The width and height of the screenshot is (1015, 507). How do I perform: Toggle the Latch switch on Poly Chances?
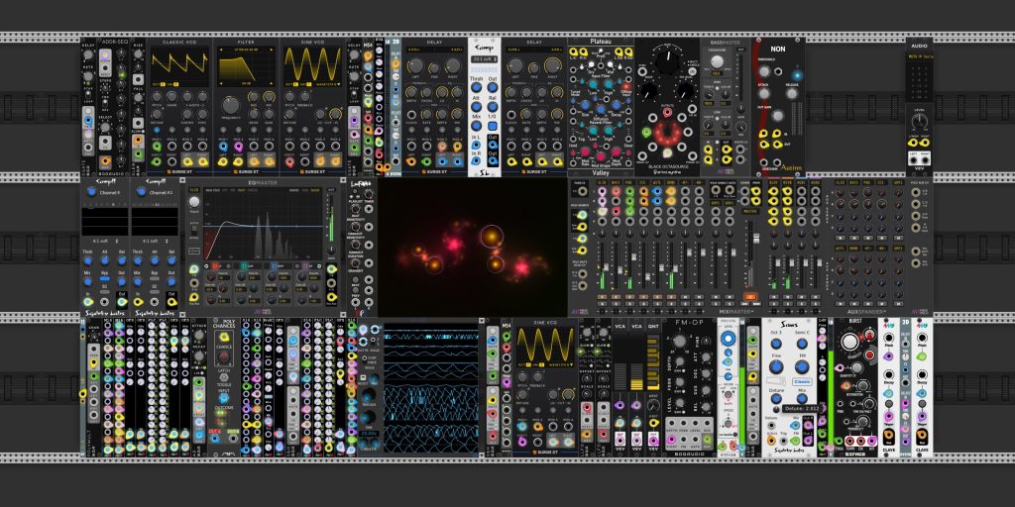[223, 378]
